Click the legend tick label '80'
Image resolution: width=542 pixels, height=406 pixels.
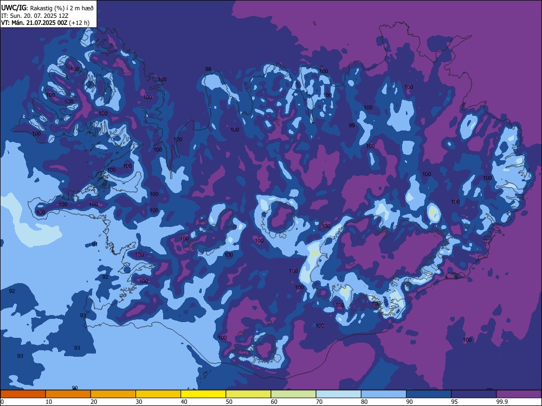[x=364, y=402]
